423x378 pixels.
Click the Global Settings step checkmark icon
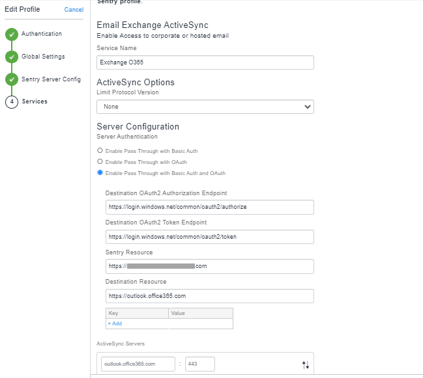(11, 57)
